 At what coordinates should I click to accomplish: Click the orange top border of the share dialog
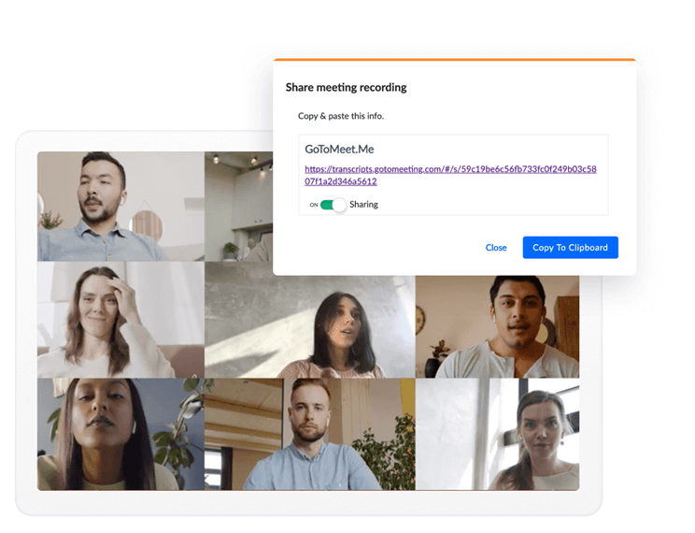454,60
